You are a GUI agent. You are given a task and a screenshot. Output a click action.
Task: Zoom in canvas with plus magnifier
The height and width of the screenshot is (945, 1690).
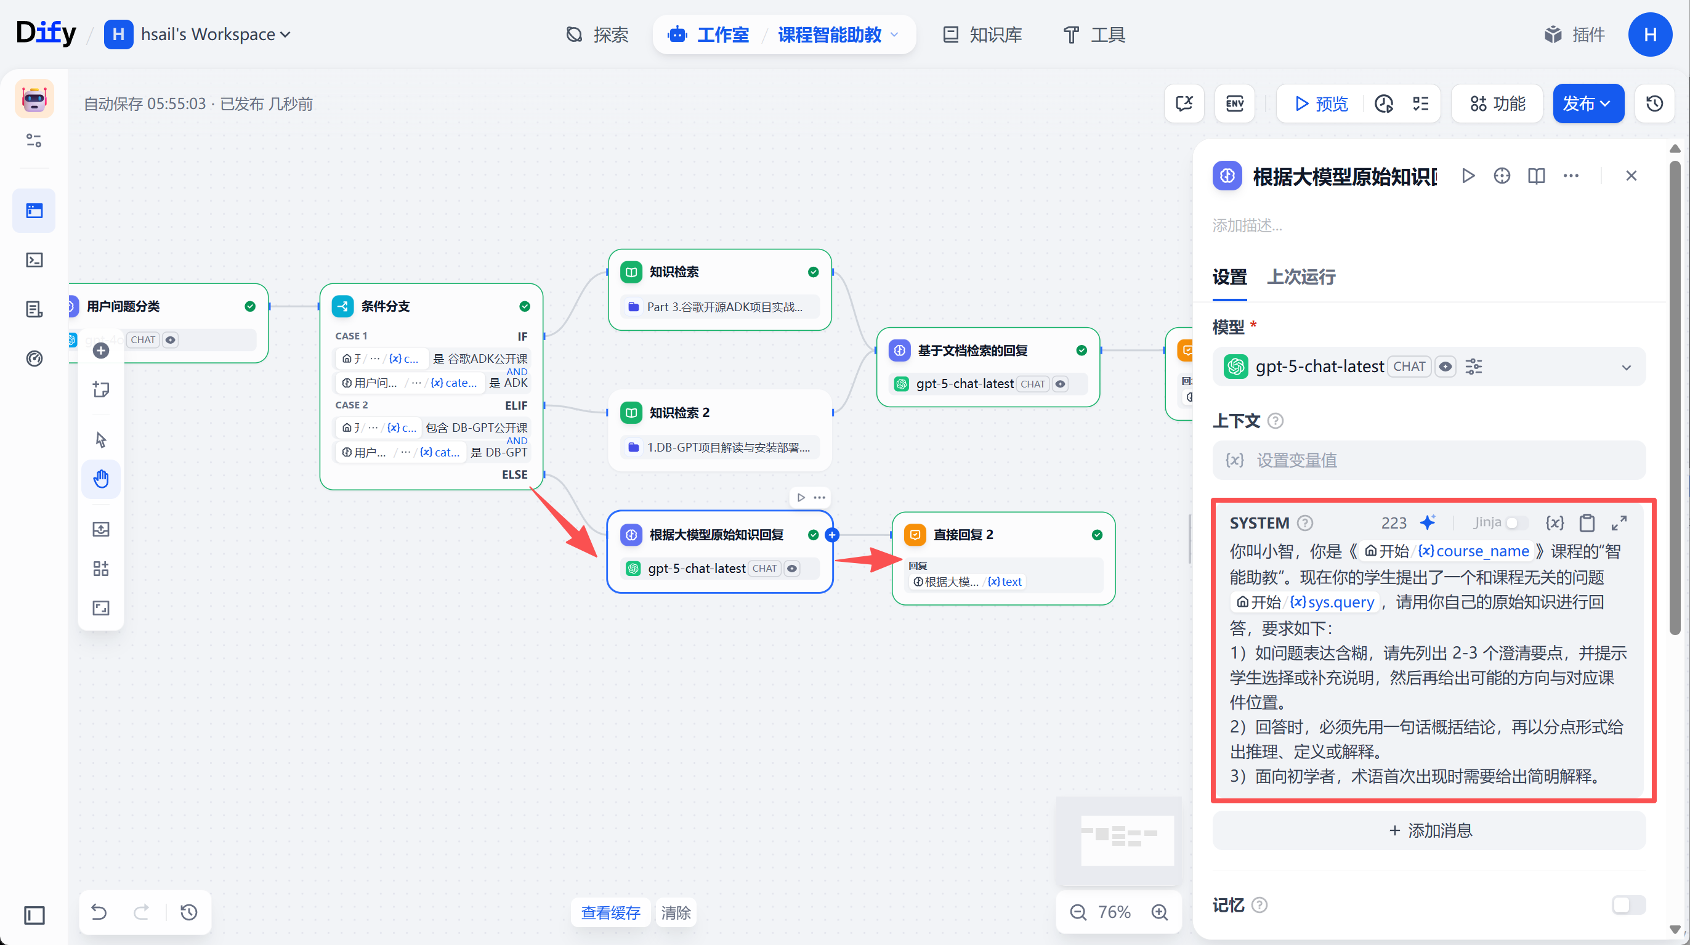(1159, 912)
